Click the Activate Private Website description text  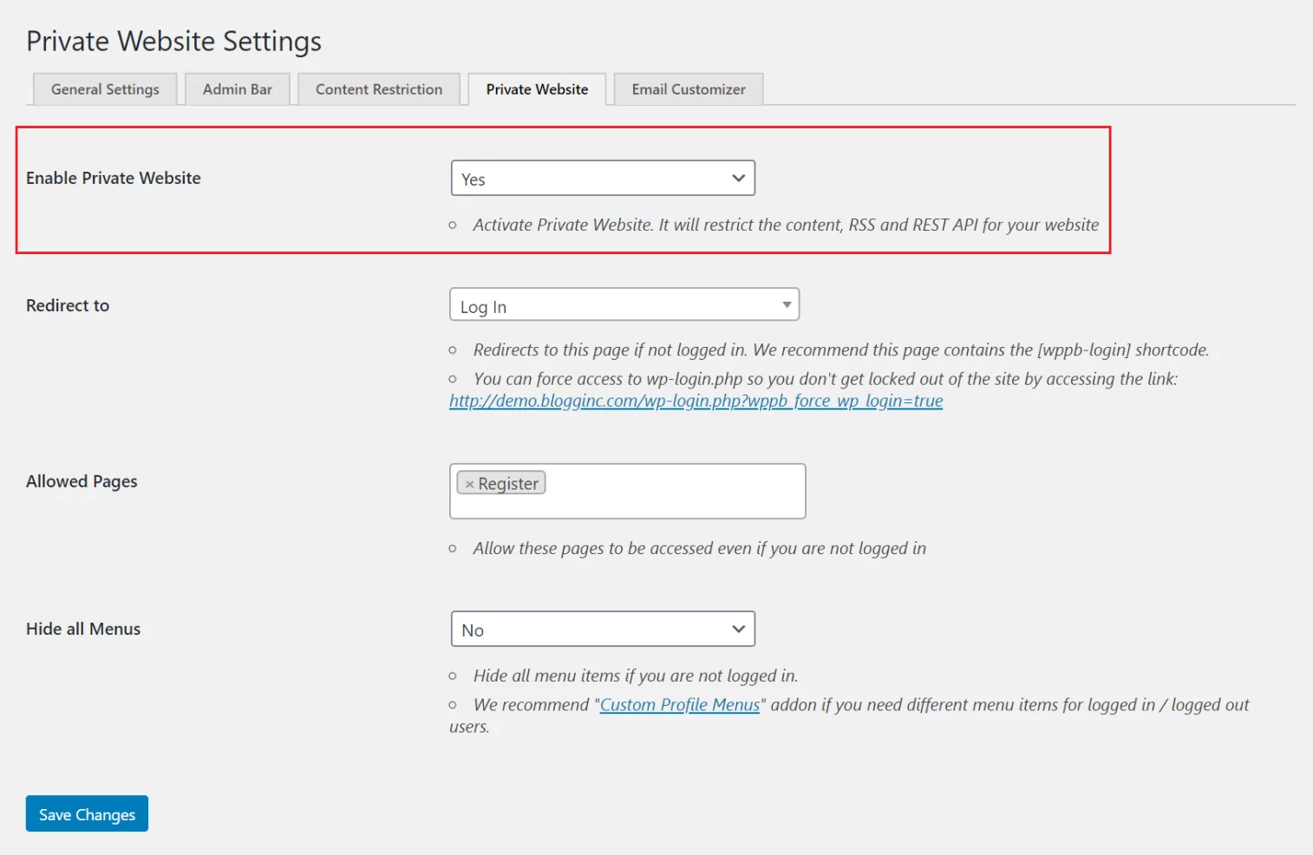pos(785,225)
